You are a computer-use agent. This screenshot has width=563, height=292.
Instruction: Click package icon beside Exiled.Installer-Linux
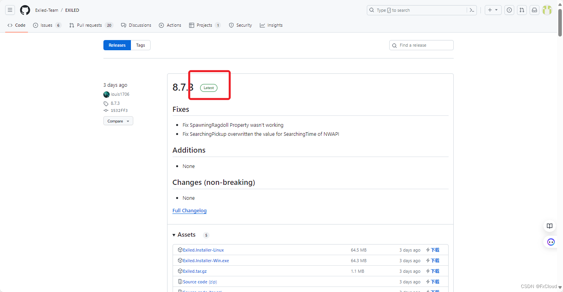180,250
